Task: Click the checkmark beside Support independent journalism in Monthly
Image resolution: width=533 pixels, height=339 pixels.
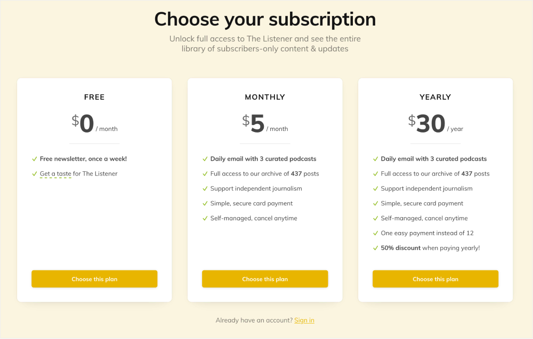Action: tap(205, 188)
